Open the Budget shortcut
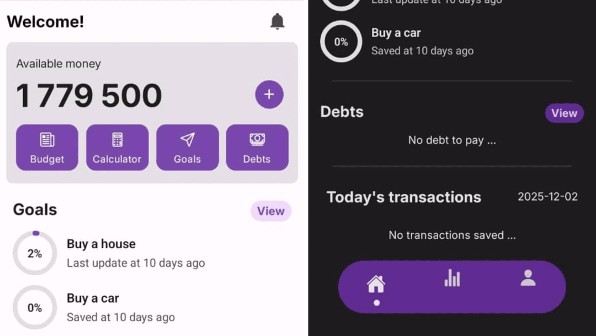The width and height of the screenshot is (596, 336). coord(47,148)
